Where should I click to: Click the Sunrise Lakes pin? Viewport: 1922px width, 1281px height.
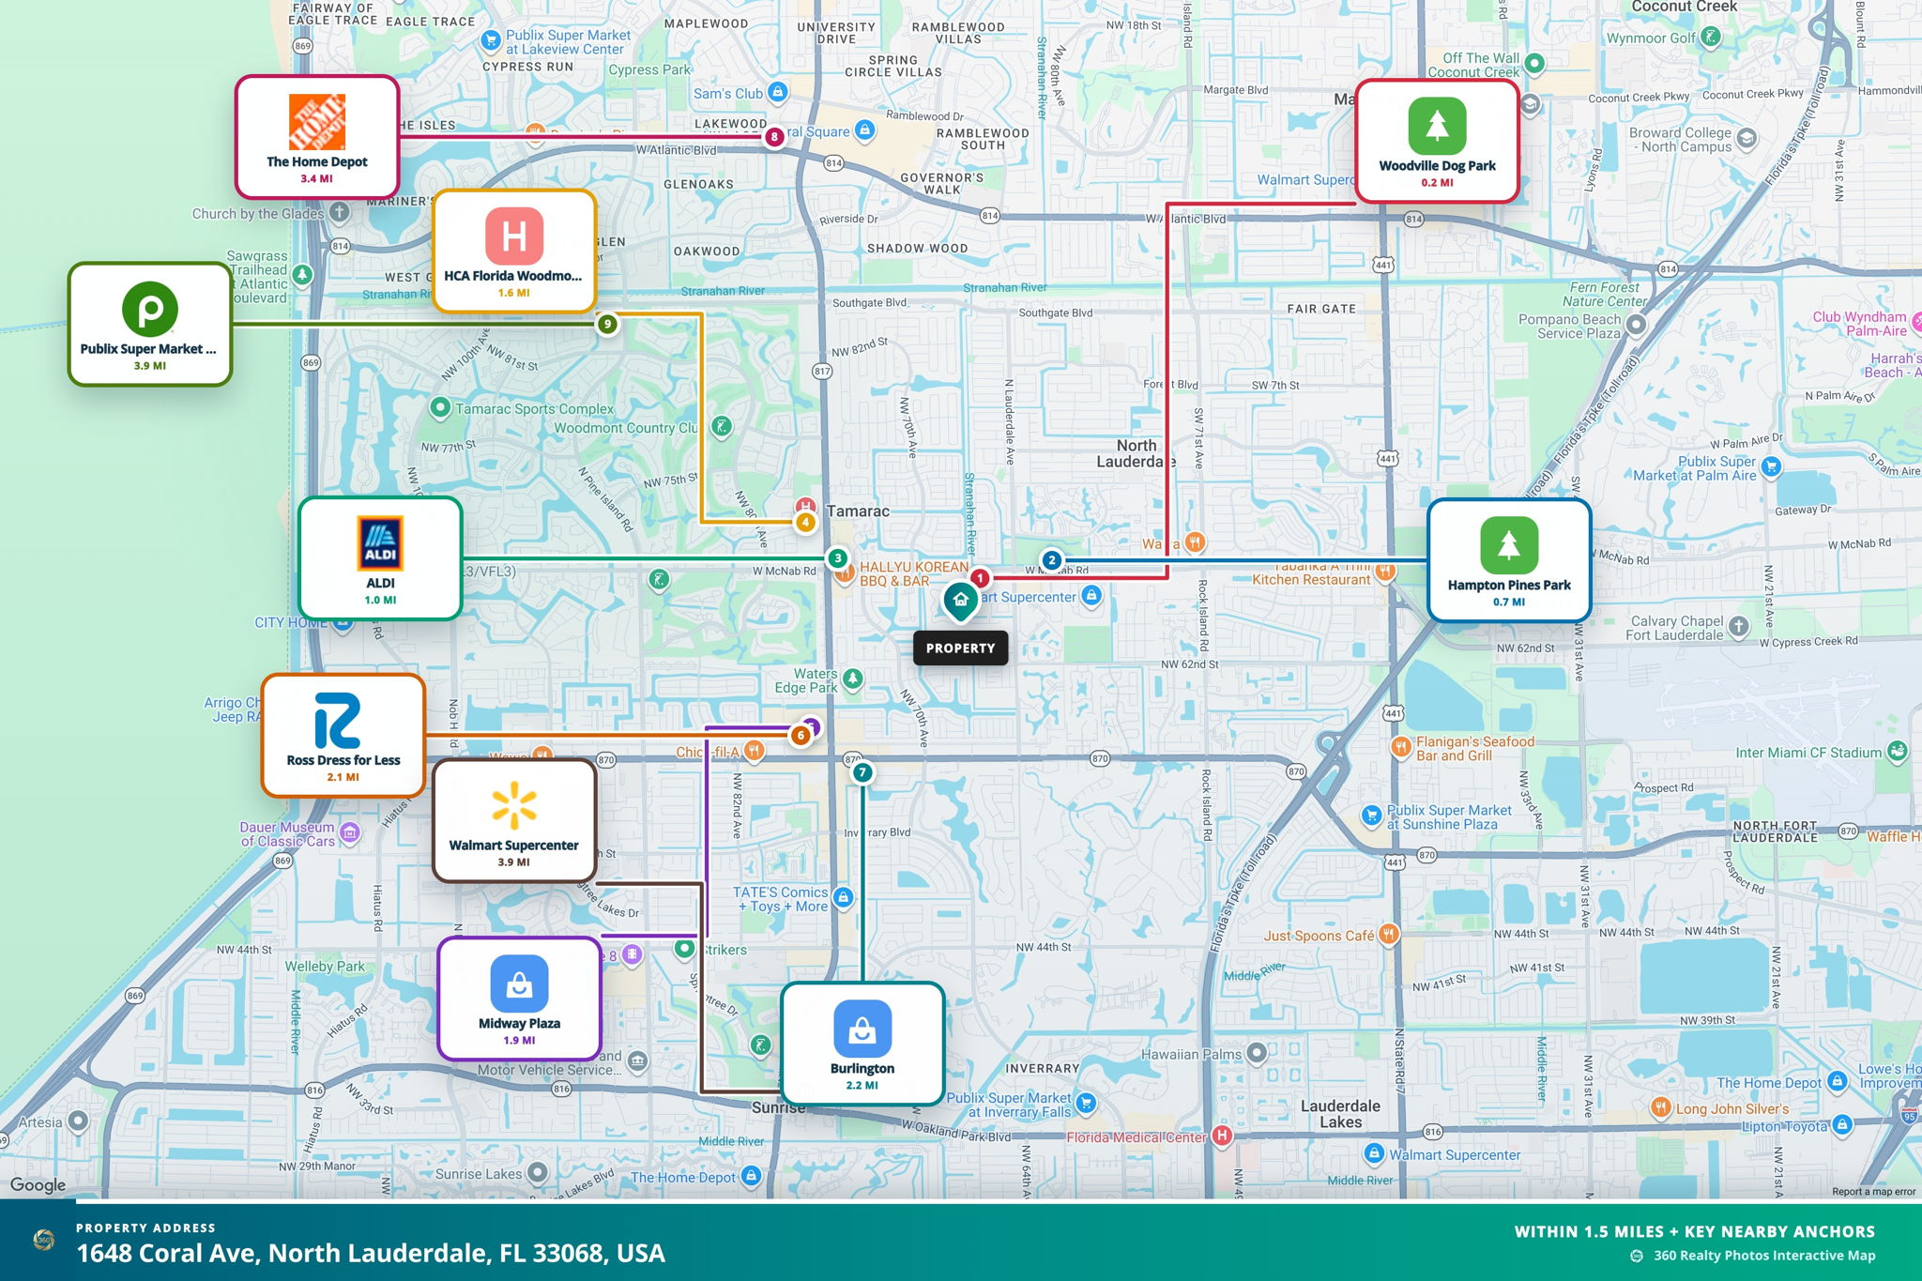tap(537, 1172)
